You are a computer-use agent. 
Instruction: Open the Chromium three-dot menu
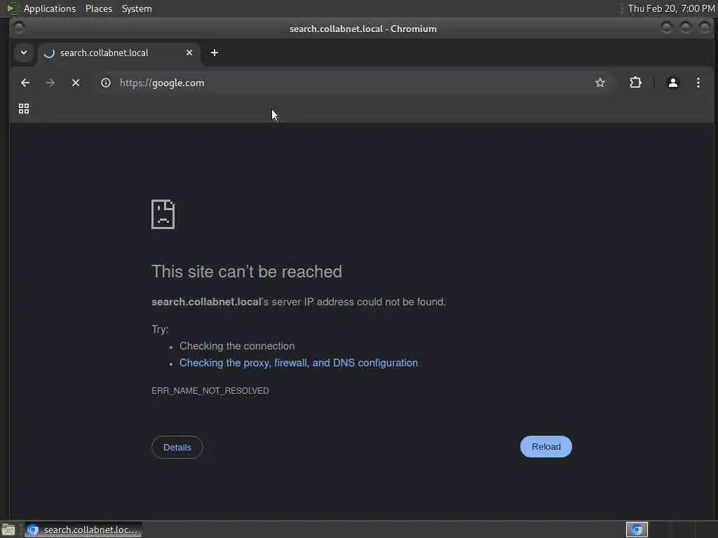pyautogui.click(x=698, y=83)
